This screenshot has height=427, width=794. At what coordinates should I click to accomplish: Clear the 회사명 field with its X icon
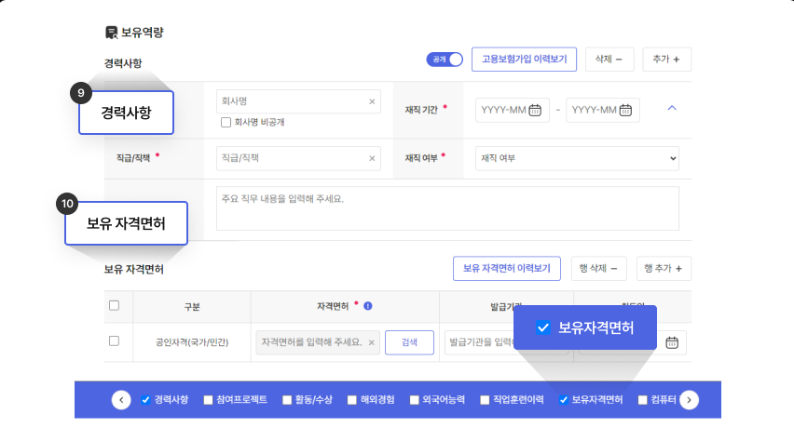372,101
